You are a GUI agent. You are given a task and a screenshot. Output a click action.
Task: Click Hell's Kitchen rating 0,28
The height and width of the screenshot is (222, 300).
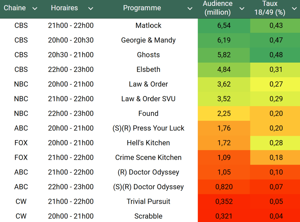pos(276,143)
